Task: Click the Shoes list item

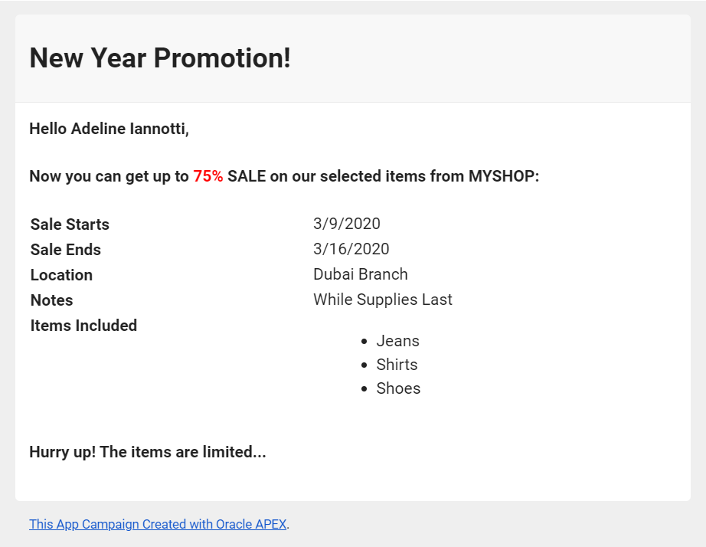Action: coord(398,388)
